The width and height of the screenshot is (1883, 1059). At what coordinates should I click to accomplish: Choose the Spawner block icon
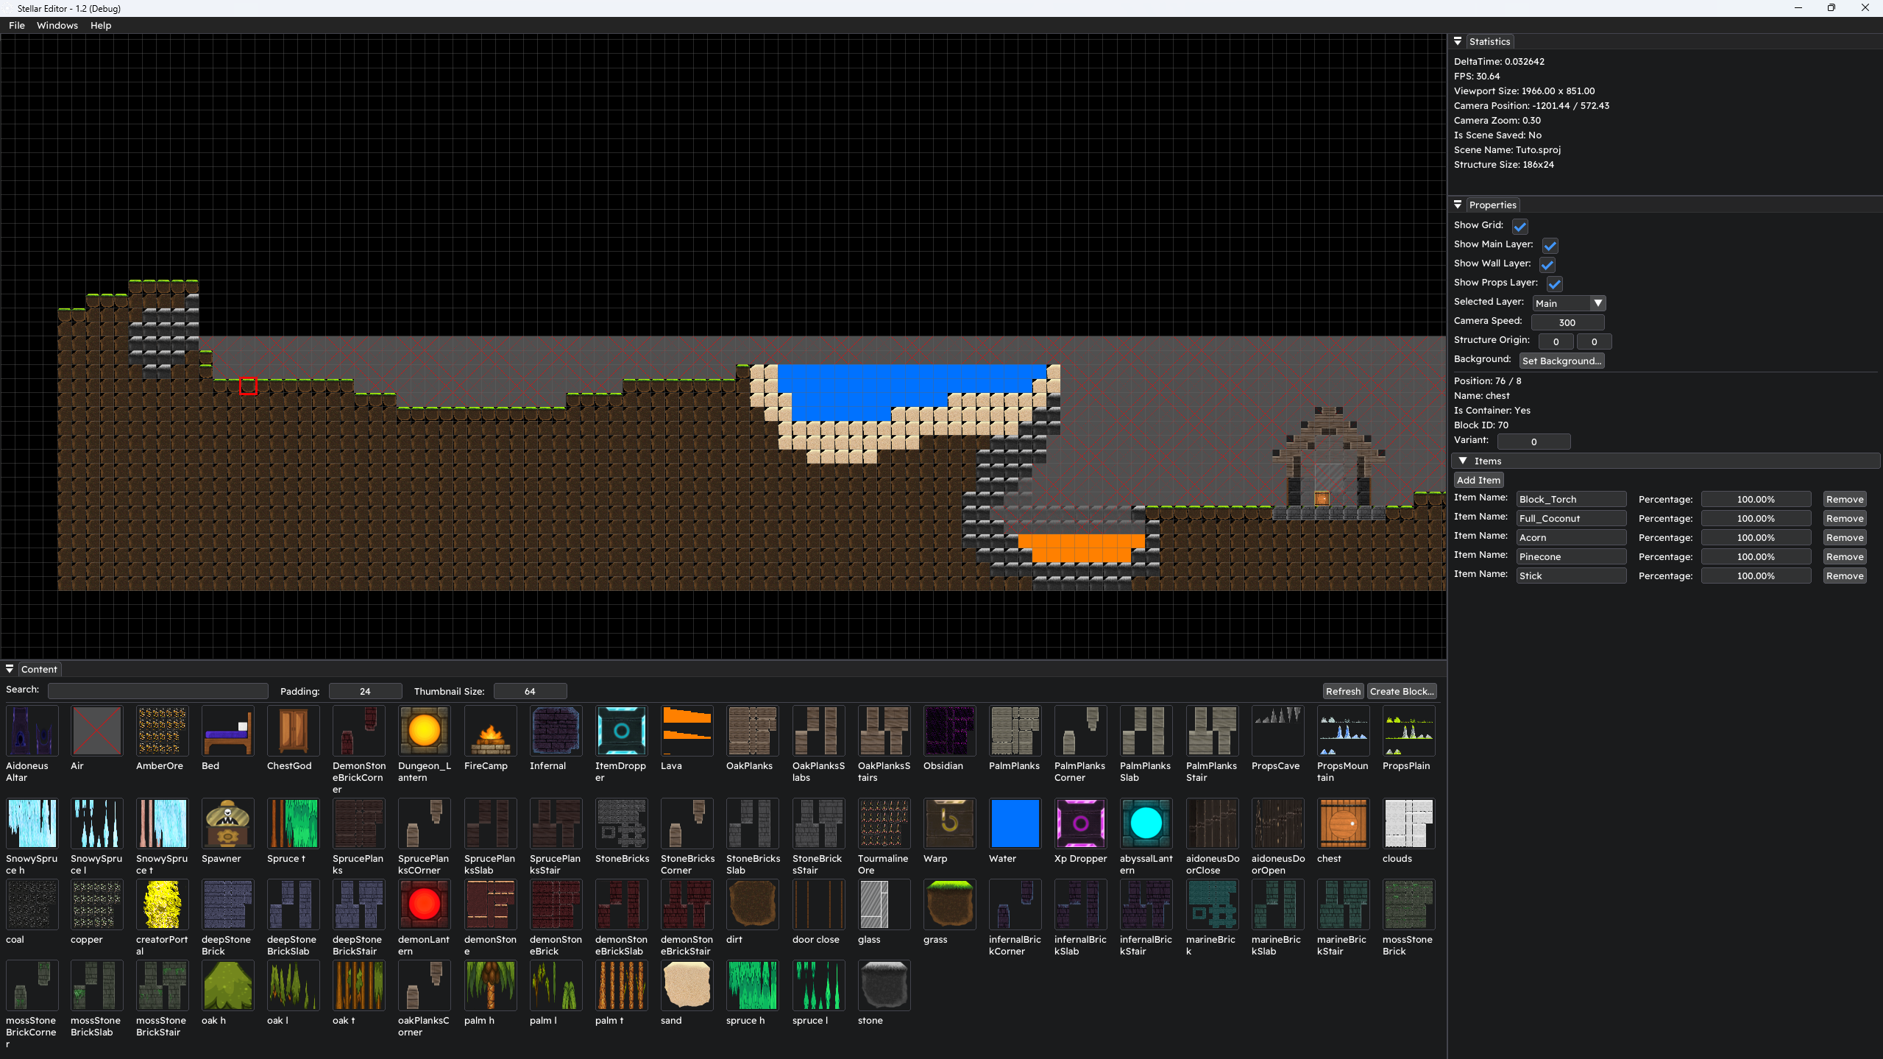tap(228, 824)
